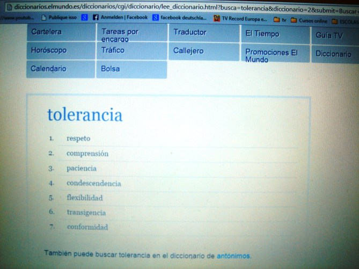The height and width of the screenshot is (269, 359).
Task: Open the Cartelera section
Action: tap(47, 32)
